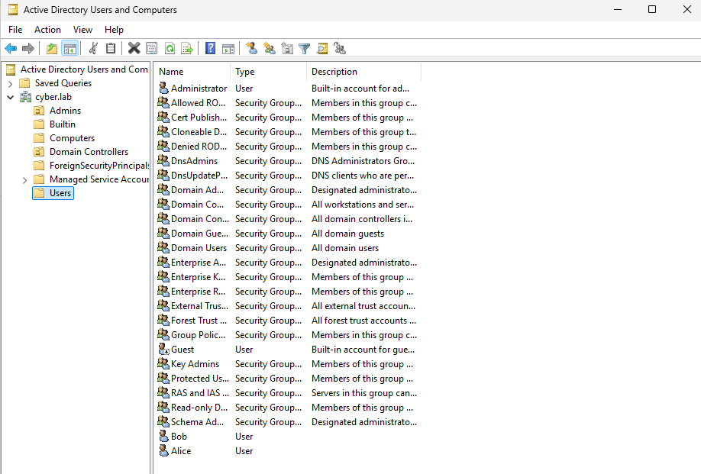Sort list by the Name column header
This screenshot has height=474, width=701.
pos(191,72)
